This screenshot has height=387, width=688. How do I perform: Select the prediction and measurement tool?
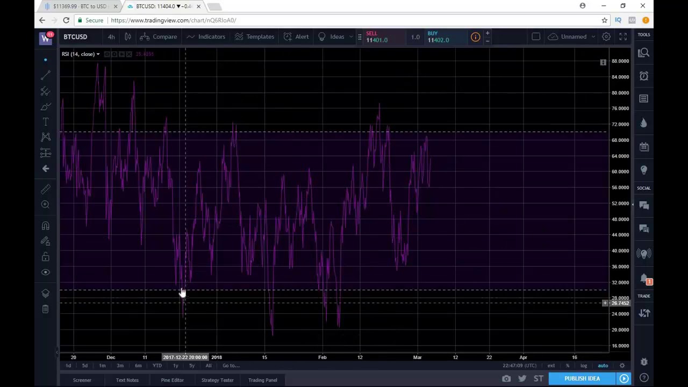coord(46,153)
